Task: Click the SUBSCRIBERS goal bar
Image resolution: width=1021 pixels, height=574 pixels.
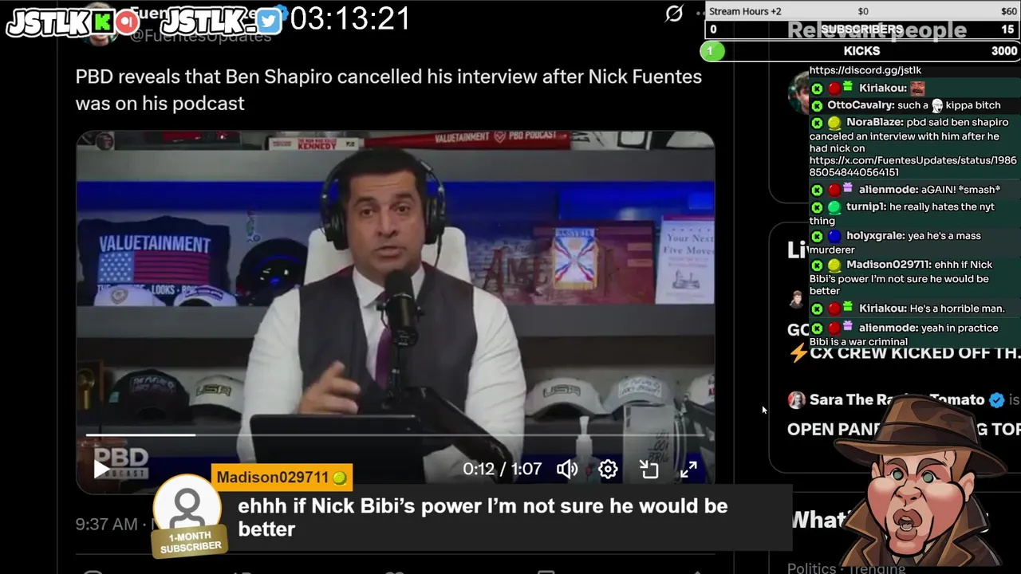Action: tap(863, 29)
